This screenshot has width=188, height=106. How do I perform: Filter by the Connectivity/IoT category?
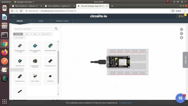46,34
